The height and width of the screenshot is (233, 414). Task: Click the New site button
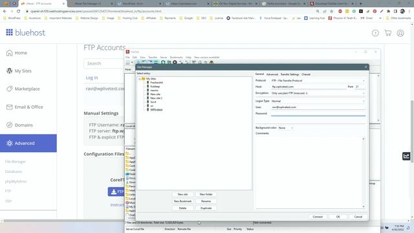(x=182, y=194)
